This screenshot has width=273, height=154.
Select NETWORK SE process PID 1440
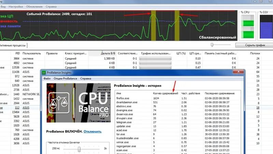coord(20,94)
